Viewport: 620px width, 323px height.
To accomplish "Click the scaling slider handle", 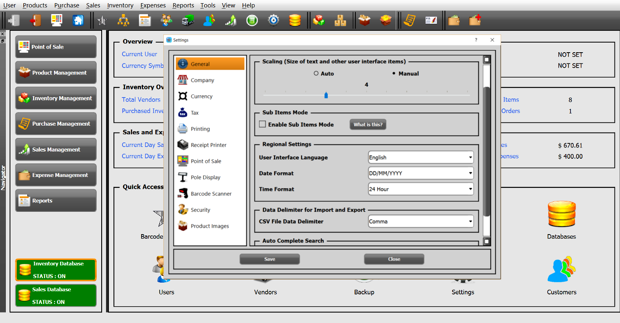I will click(x=326, y=95).
